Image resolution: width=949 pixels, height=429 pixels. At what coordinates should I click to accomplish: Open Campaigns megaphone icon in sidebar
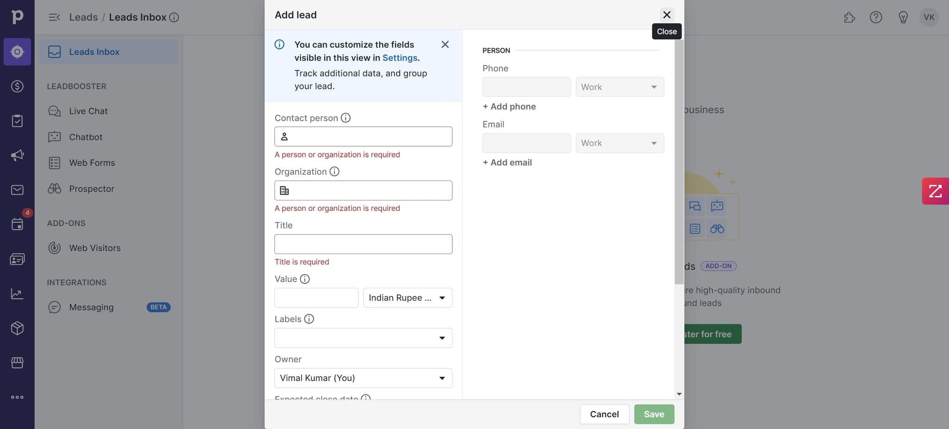(17, 155)
